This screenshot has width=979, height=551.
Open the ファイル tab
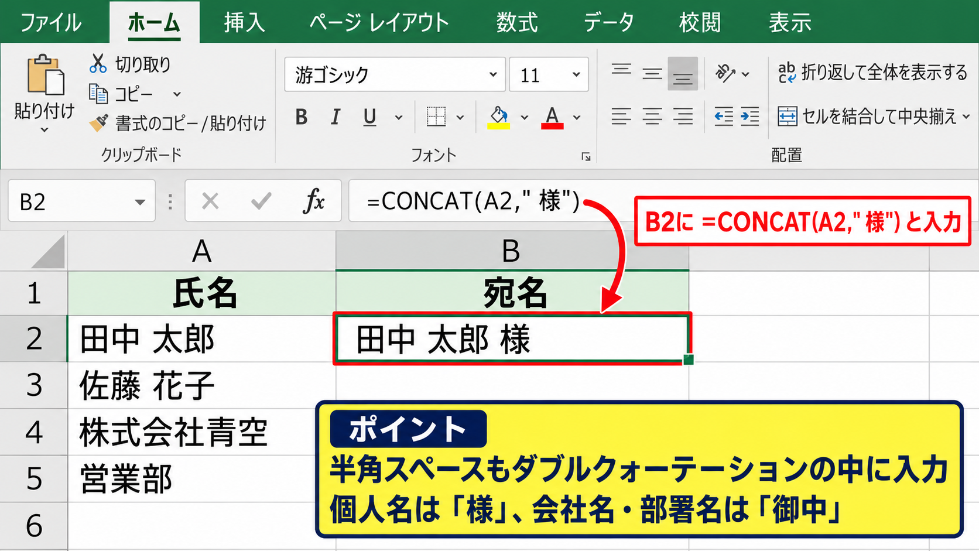[51, 23]
